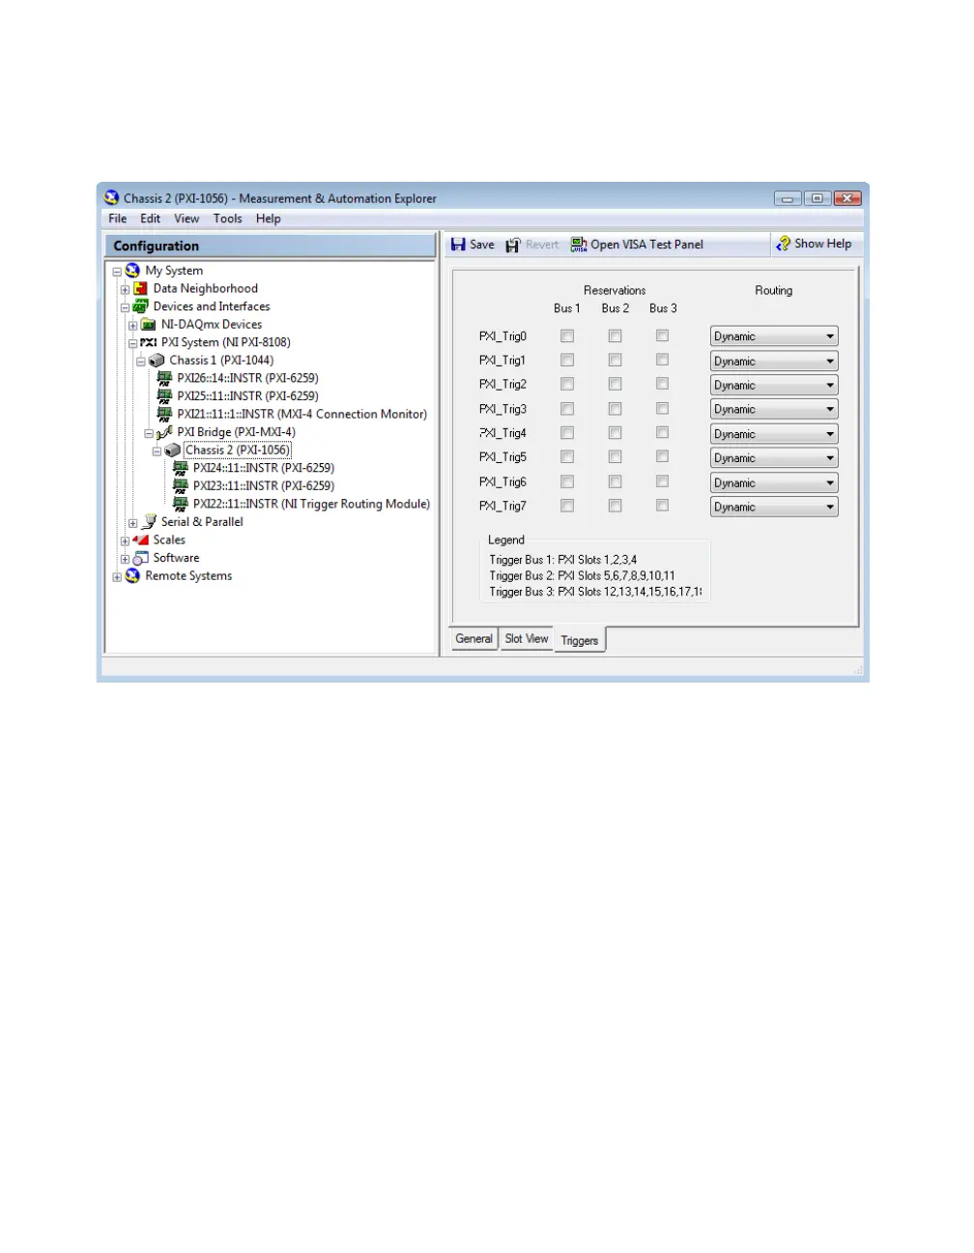Expand the Remote Systems node
Screen dimensions: 974x1253
point(117,577)
